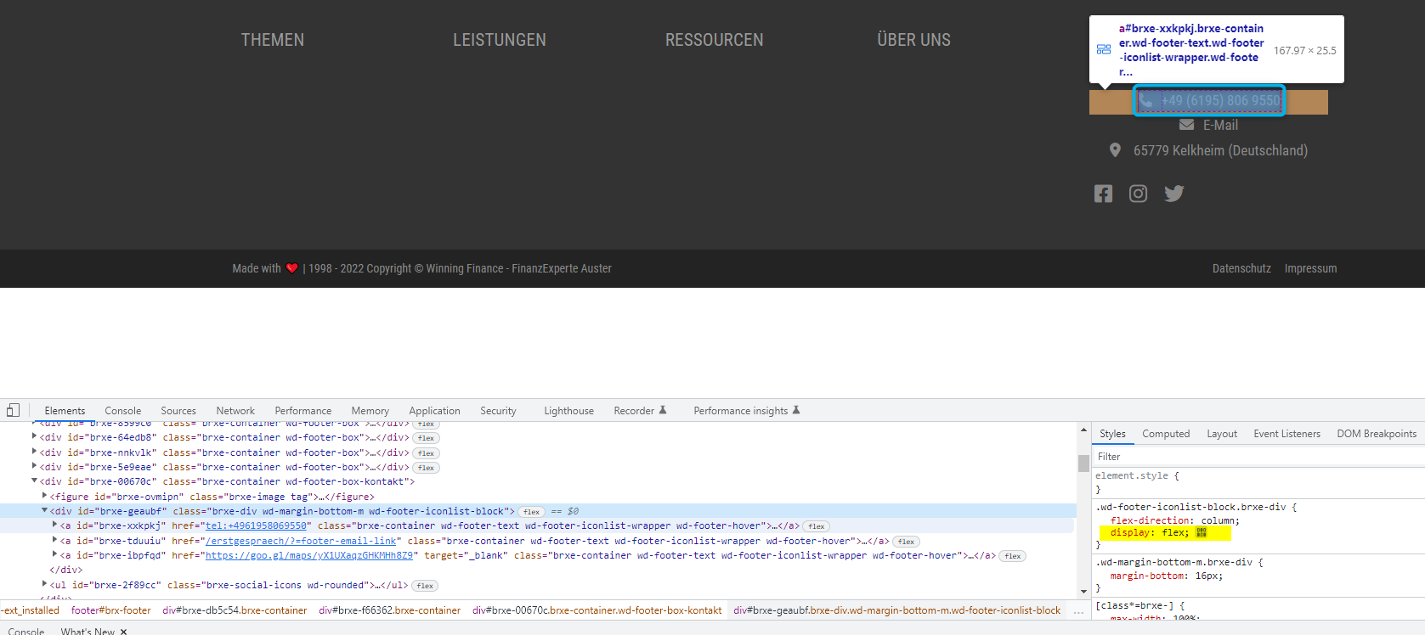Expand the figure brxe-ovmipn node
Viewport: 1425px width, 635px height.
tap(44, 495)
